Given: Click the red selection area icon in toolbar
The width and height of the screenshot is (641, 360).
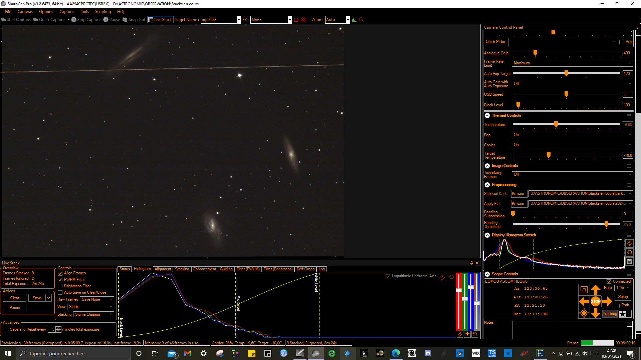Looking at the screenshot, I should [296, 20].
